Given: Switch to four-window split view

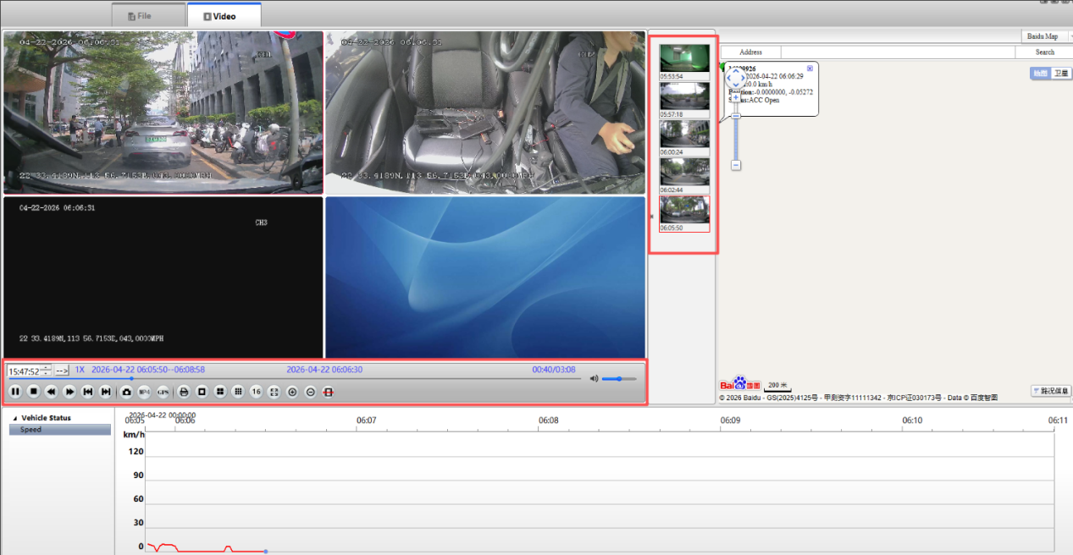Looking at the screenshot, I should 220,392.
